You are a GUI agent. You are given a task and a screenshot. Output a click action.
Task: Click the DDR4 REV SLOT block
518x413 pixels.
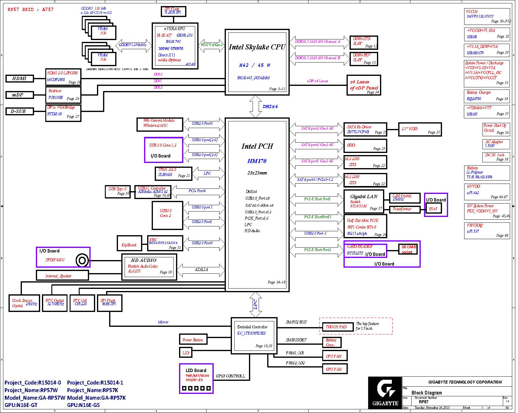tap(364, 59)
